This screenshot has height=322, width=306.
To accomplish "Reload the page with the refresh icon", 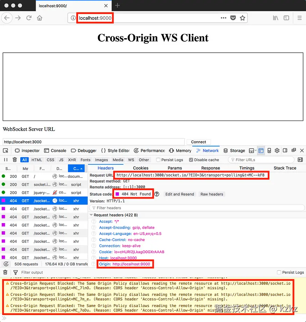I will [29, 18].
